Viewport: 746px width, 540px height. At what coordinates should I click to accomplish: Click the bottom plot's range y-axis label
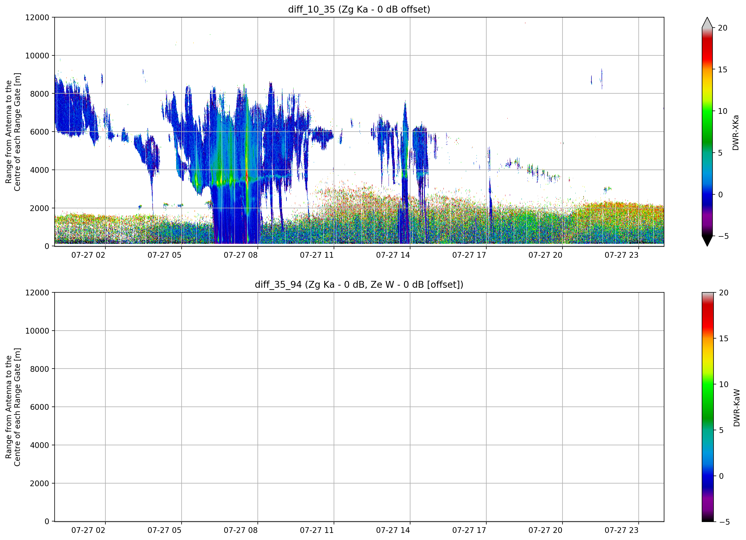13,407
